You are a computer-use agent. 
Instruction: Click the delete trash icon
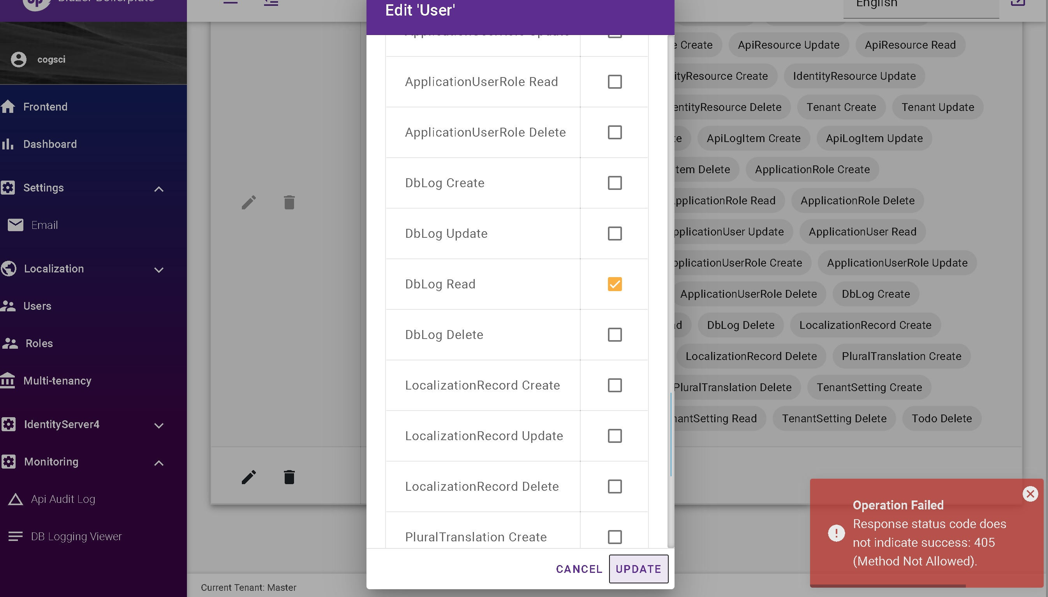289,202
